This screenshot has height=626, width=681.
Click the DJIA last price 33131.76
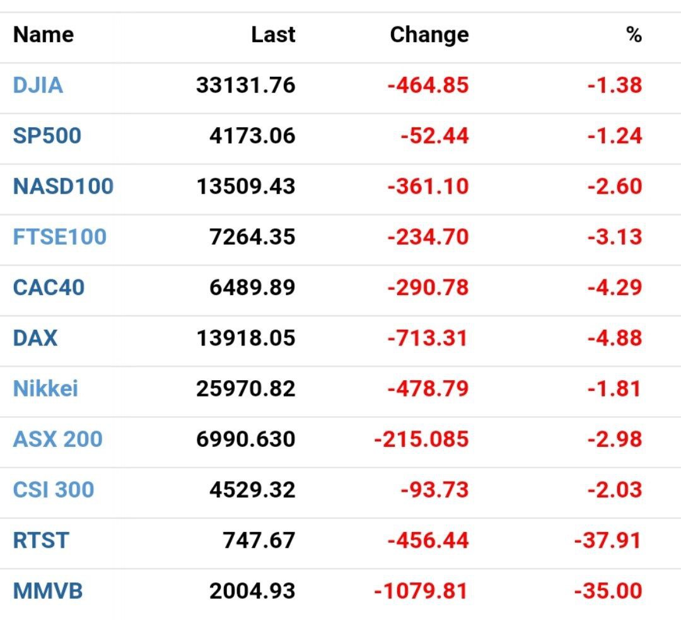245,85
